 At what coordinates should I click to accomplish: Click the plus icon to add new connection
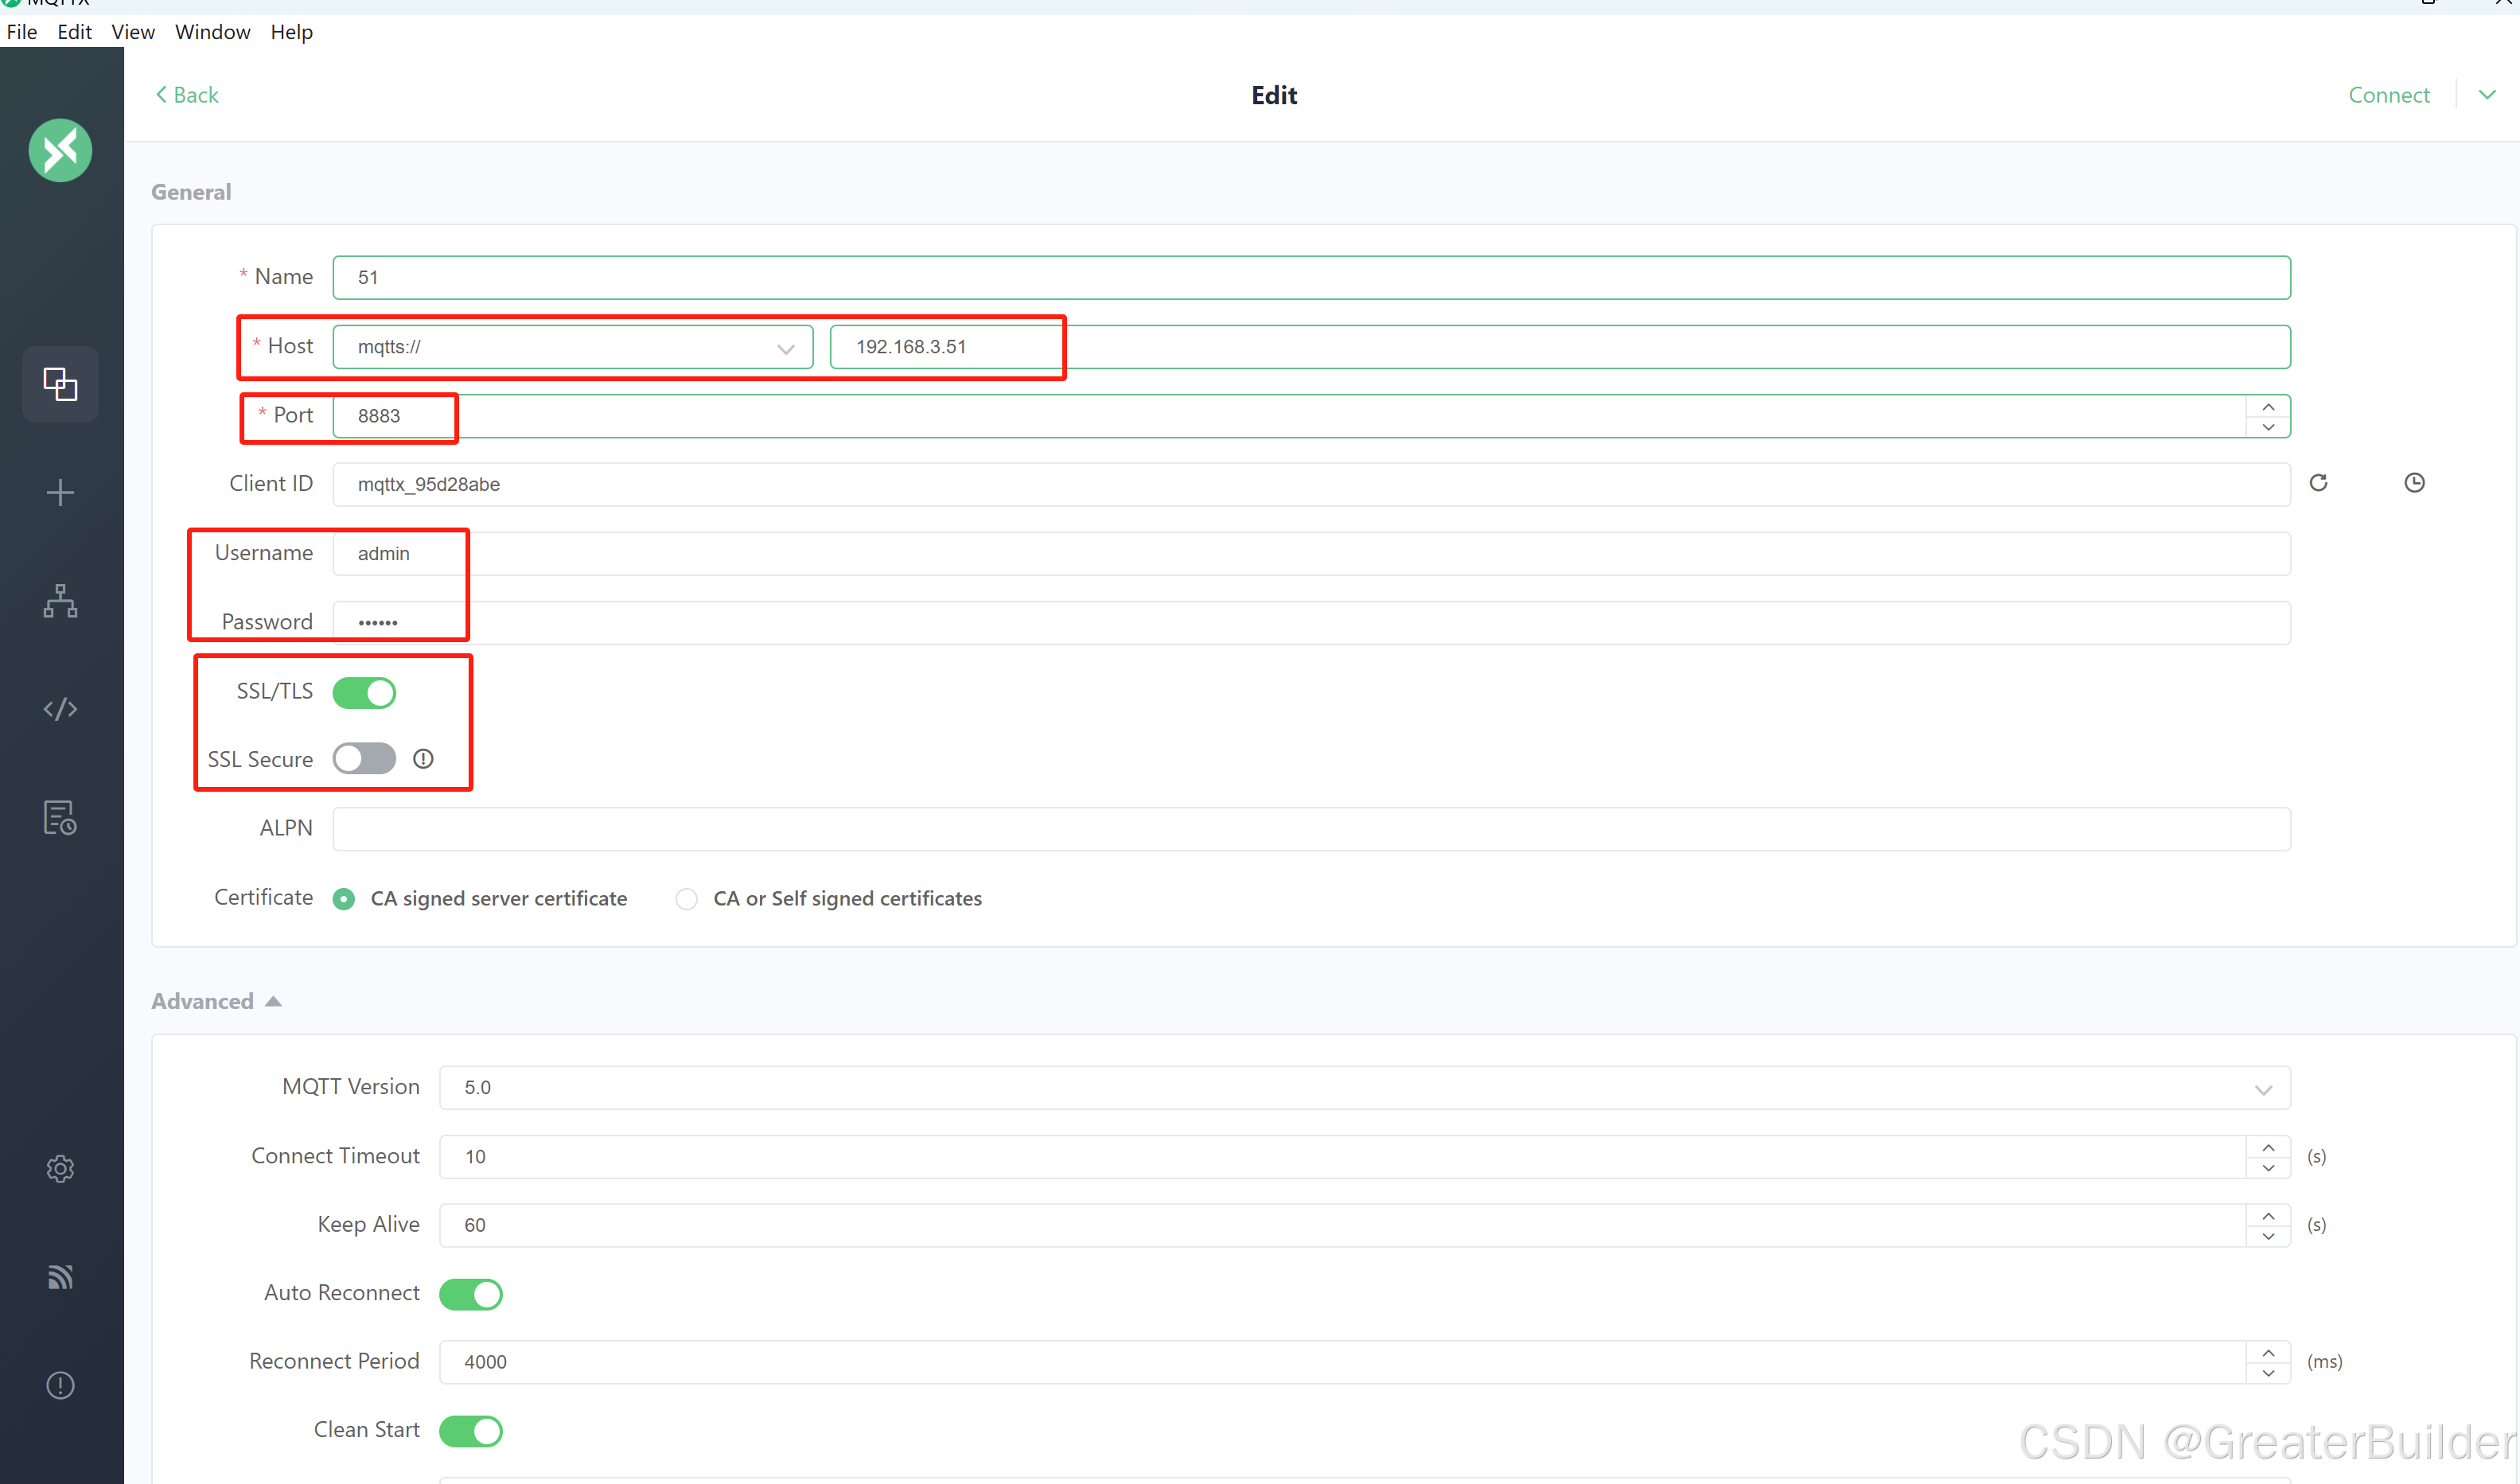coord(60,492)
